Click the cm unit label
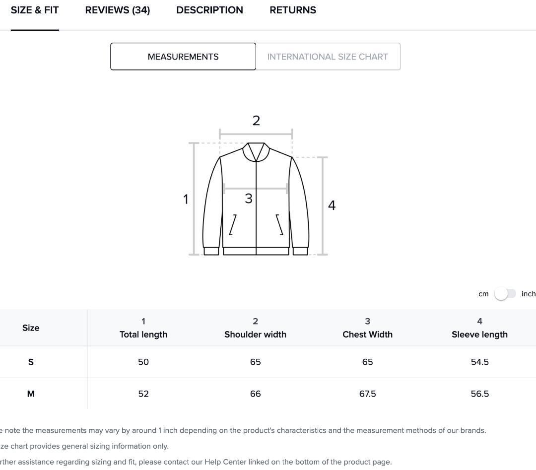This screenshot has width=536, height=470. coord(483,294)
